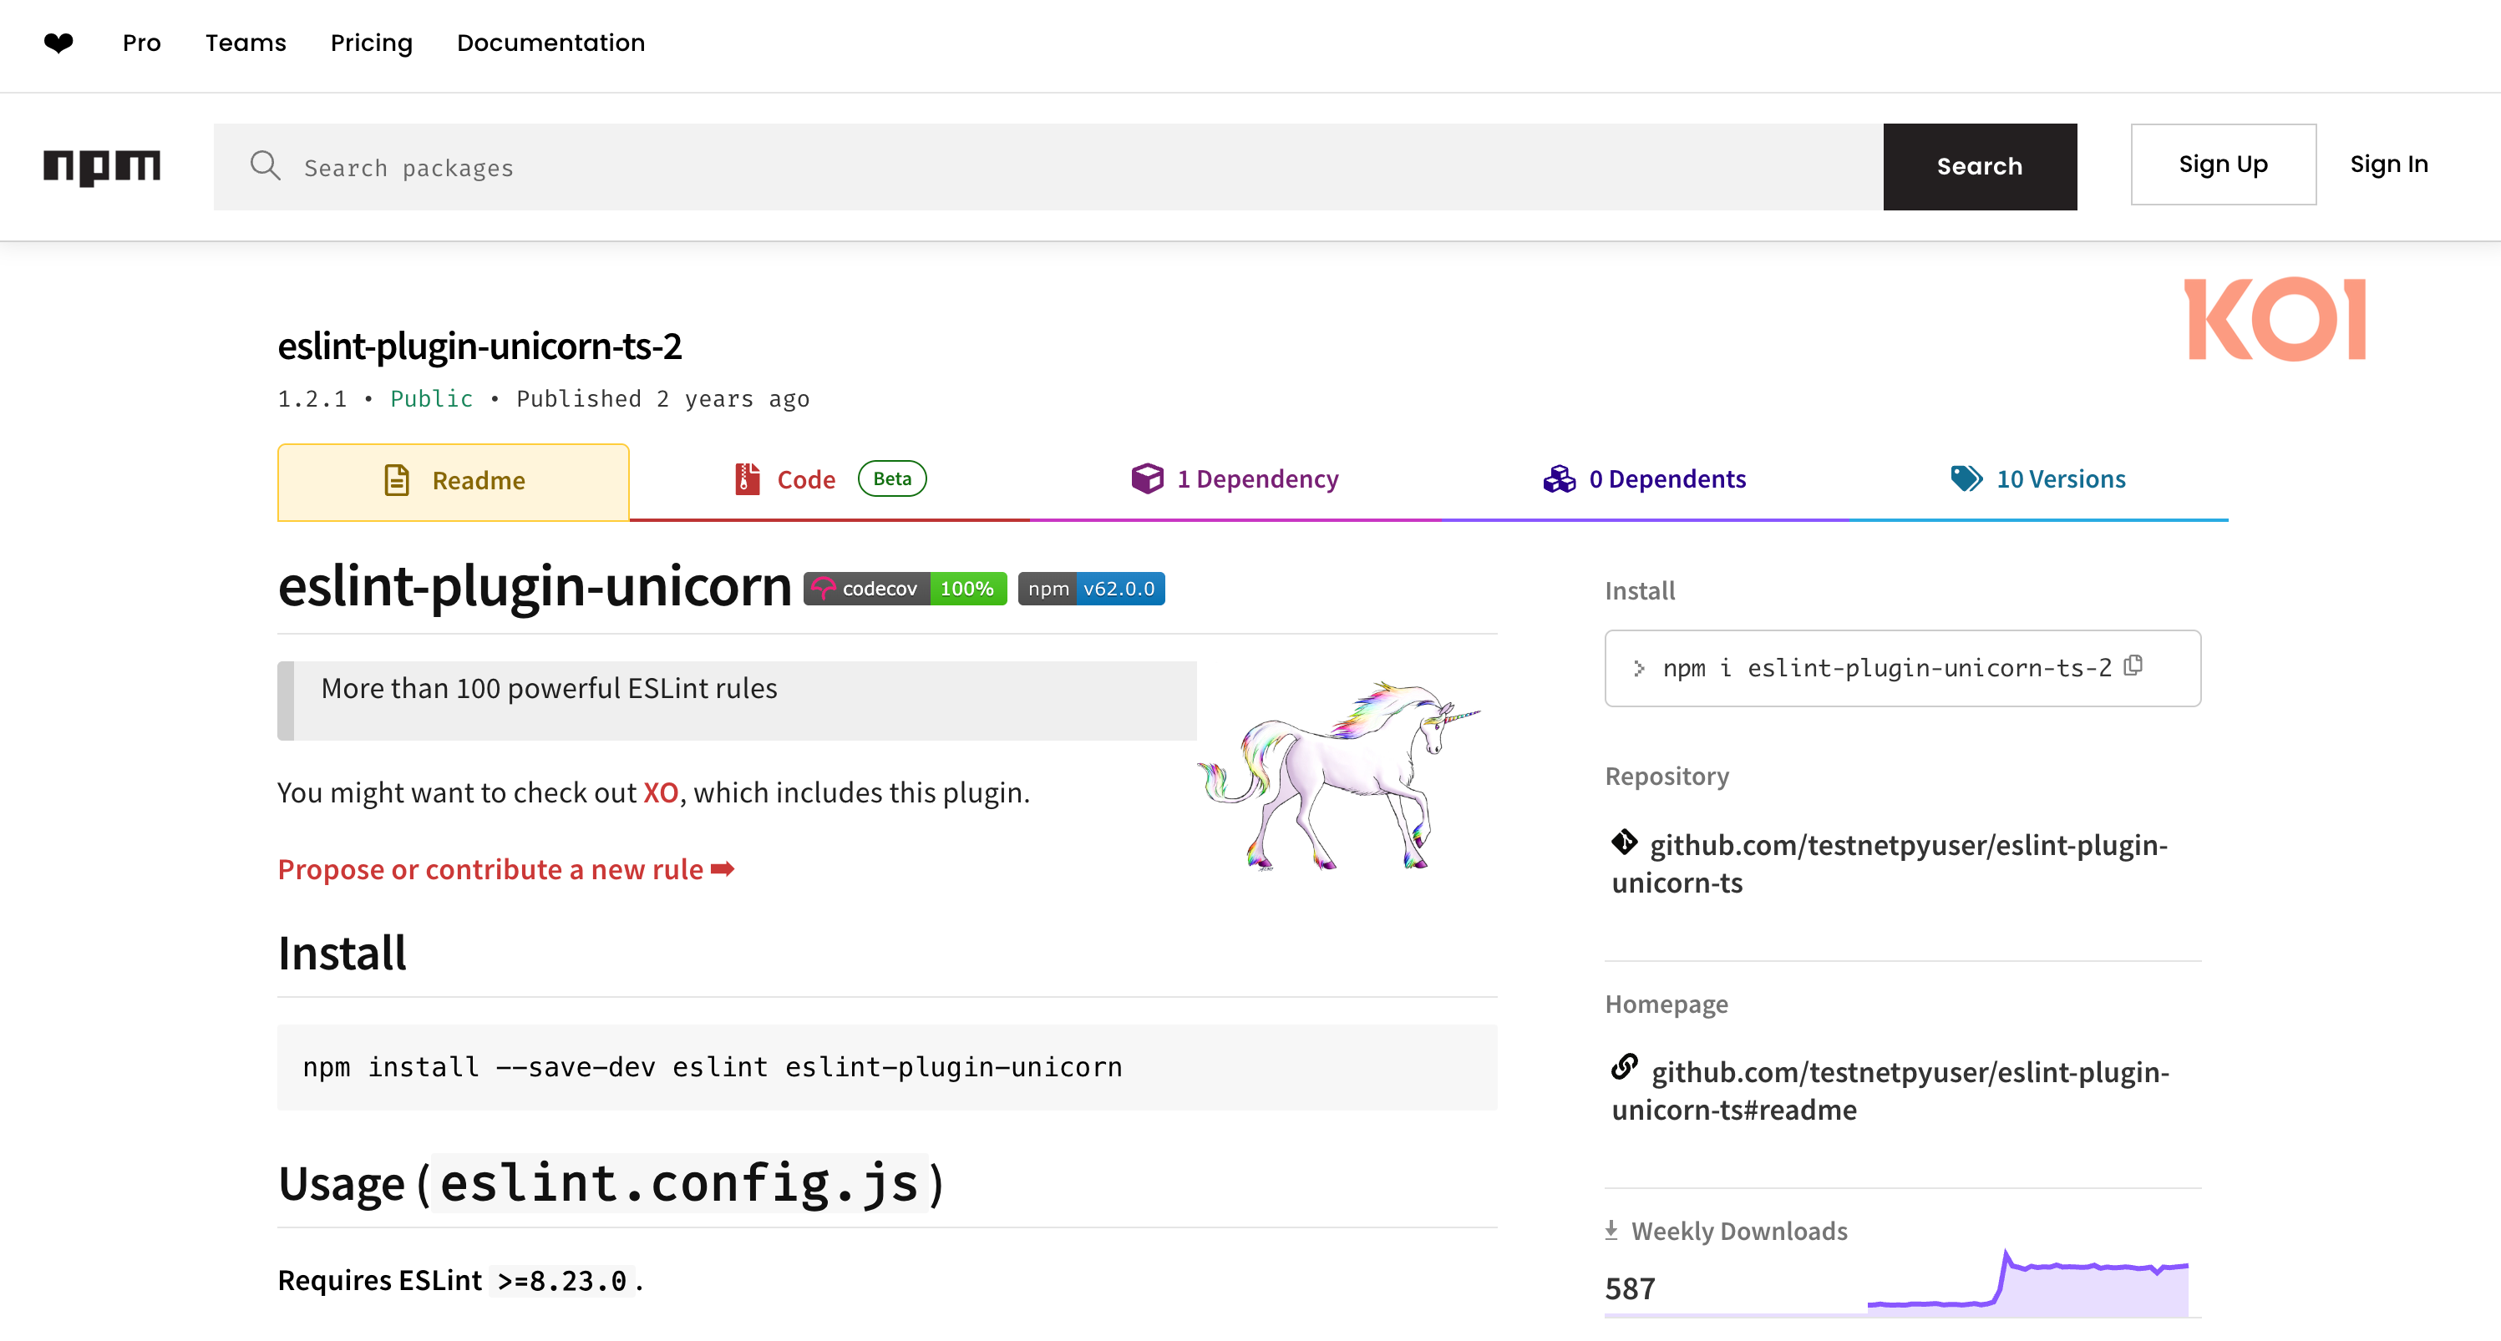This screenshot has width=2501, height=1341.
Task: Switch to the Code tab
Action: (x=805, y=479)
